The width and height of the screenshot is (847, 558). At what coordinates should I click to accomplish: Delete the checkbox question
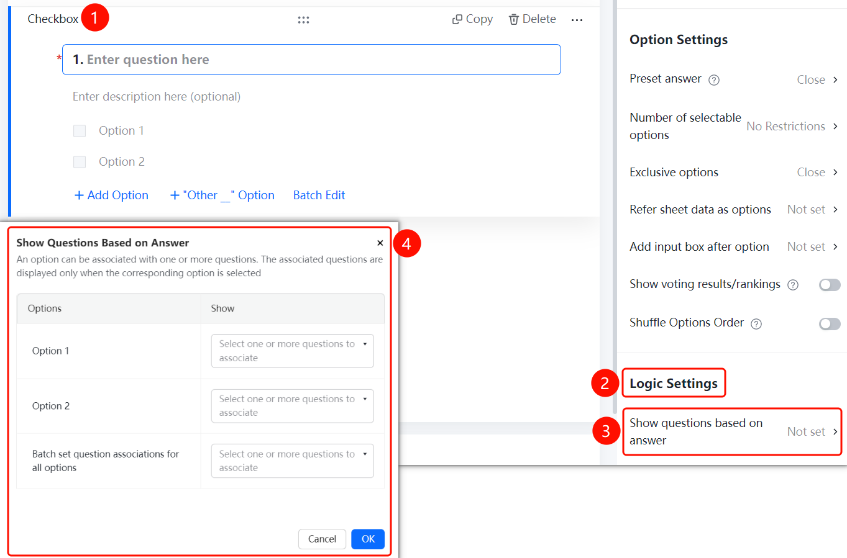coord(532,19)
